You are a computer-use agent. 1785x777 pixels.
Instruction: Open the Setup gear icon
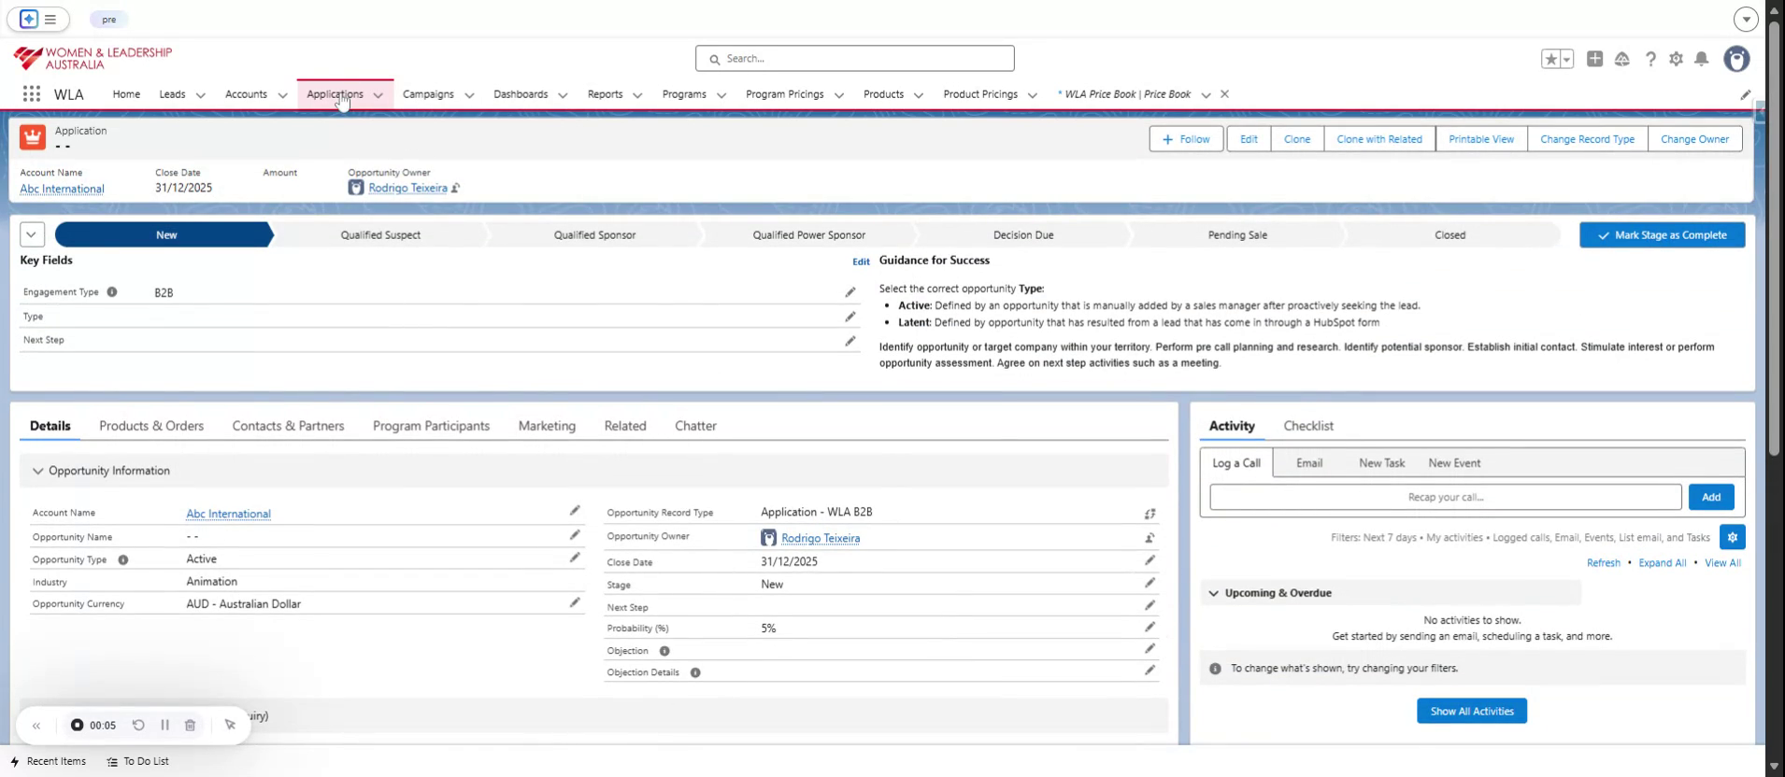click(1676, 59)
